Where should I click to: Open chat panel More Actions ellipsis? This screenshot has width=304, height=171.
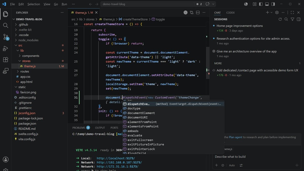pos(283,12)
